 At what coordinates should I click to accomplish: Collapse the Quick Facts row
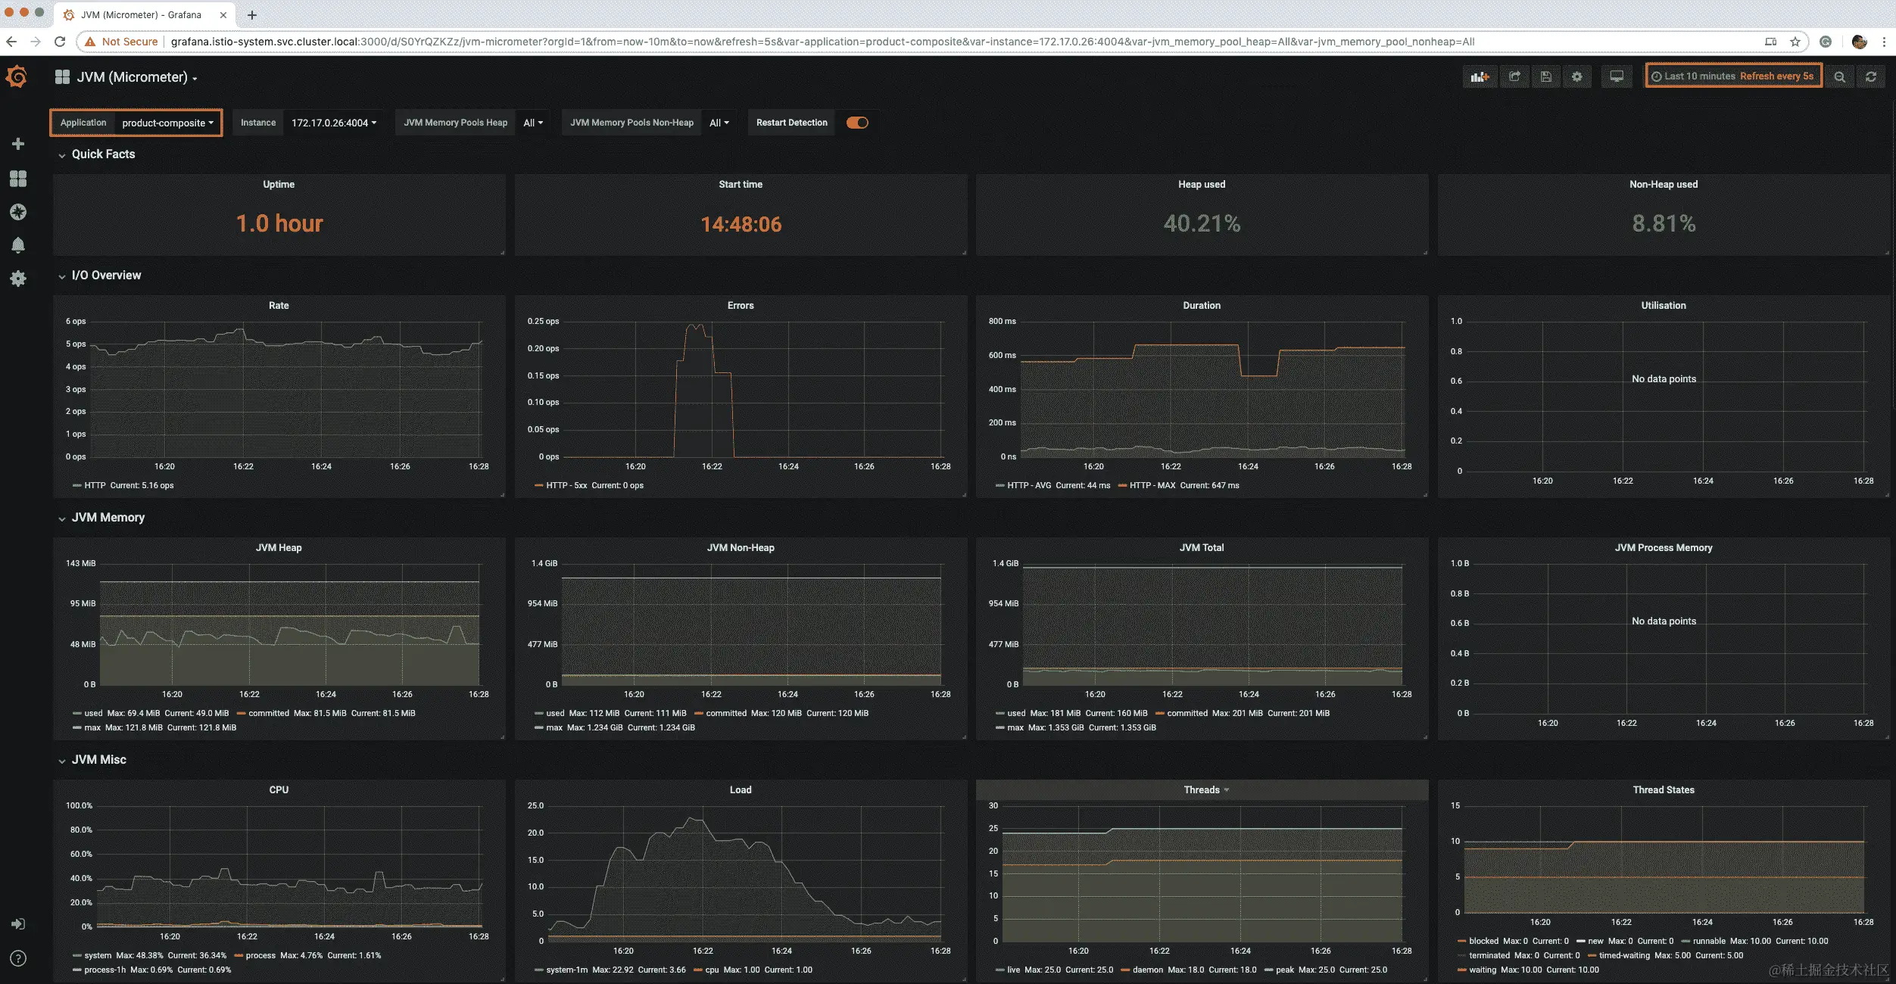(103, 154)
